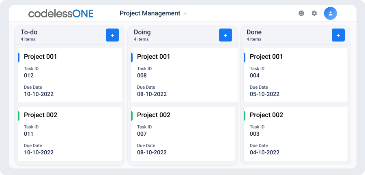Open Project 002 card with Task ID 003
The height and width of the screenshot is (175, 365).
pos(296,134)
